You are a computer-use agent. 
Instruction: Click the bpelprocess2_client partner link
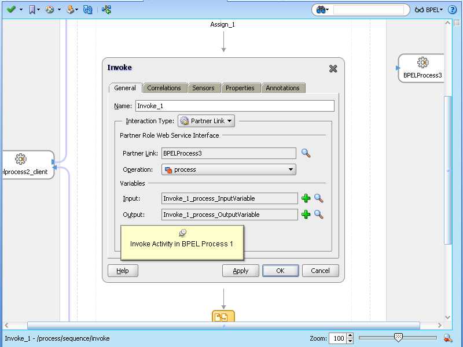click(x=26, y=165)
